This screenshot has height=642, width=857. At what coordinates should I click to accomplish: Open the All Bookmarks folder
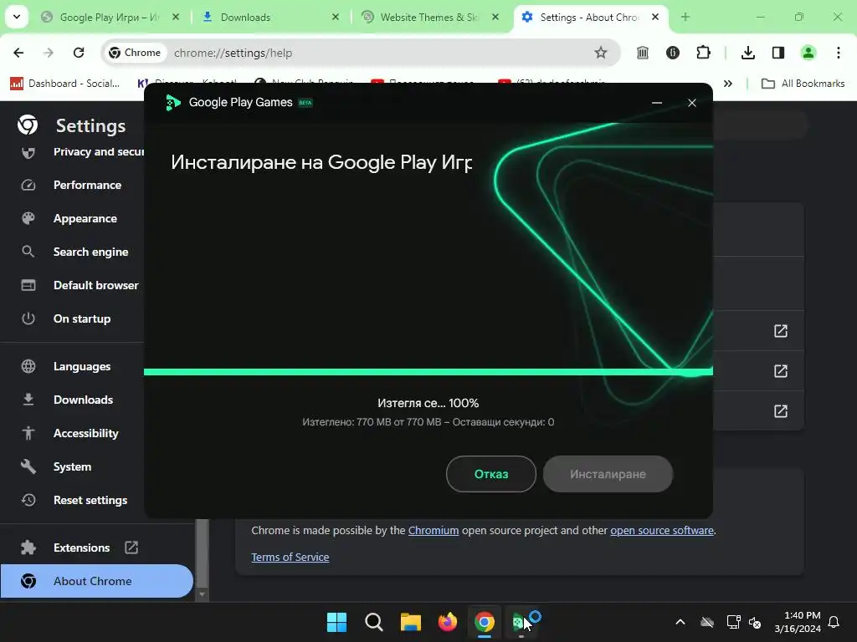pos(803,84)
